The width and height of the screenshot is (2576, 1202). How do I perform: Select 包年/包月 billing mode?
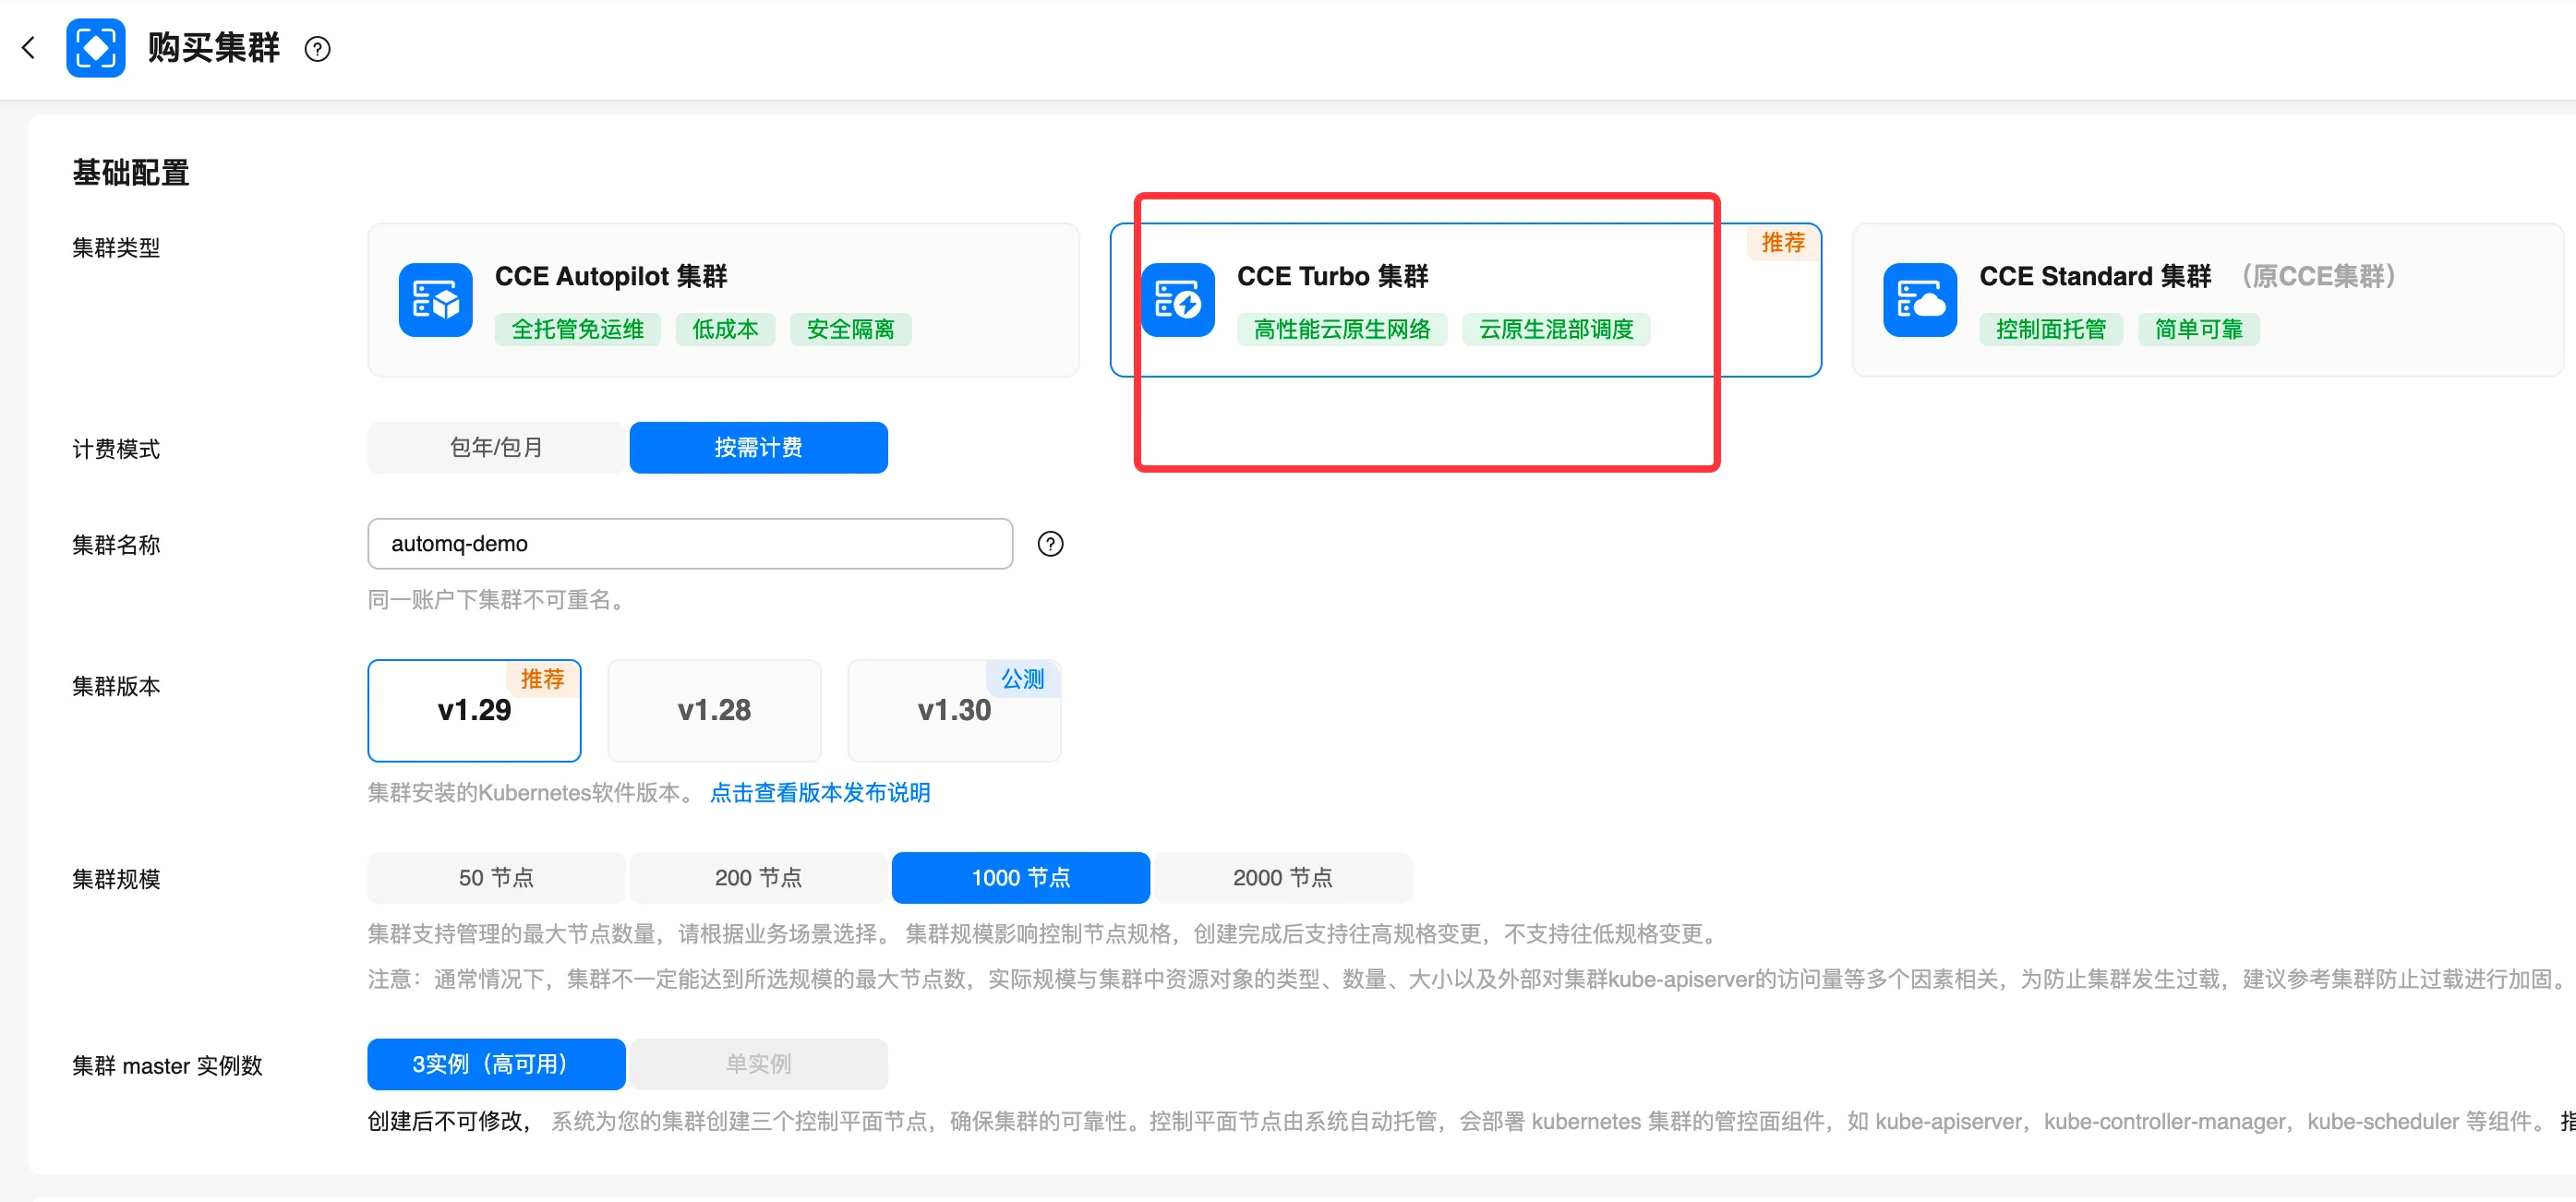[496, 447]
